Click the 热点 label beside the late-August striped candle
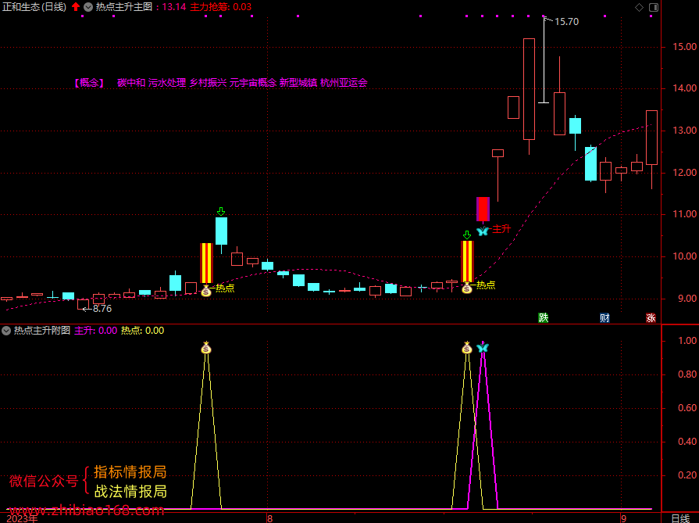This screenshot has width=699, height=523. click(x=486, y=285)
